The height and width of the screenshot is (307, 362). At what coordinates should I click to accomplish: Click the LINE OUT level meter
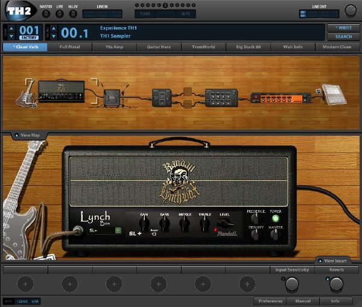pyautogui.click(x=319, y=14)
